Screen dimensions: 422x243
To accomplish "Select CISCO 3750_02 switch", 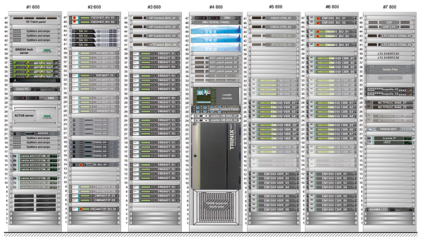I will 273,27.
